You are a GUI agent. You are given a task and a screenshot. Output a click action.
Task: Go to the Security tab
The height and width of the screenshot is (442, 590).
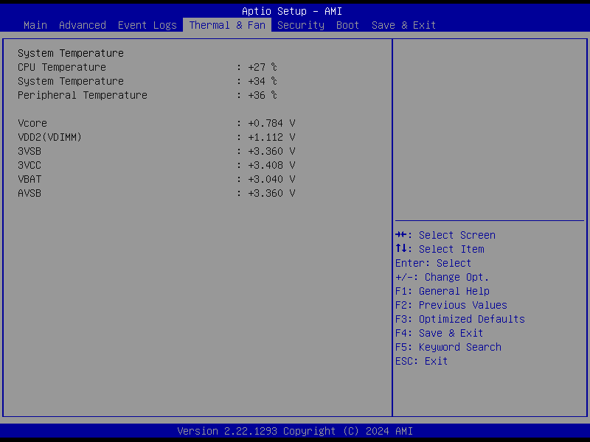(301, 25)
